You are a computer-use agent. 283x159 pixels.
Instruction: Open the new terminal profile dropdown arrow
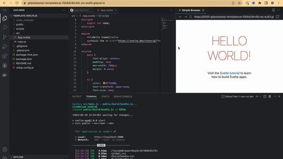tap(260, 97)
